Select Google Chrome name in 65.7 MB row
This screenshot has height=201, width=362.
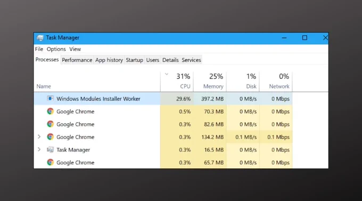point(75,163)
